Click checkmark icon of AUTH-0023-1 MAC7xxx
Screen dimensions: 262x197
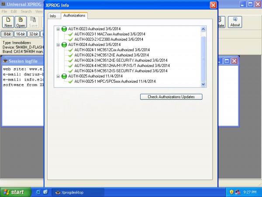click(70, 34)
